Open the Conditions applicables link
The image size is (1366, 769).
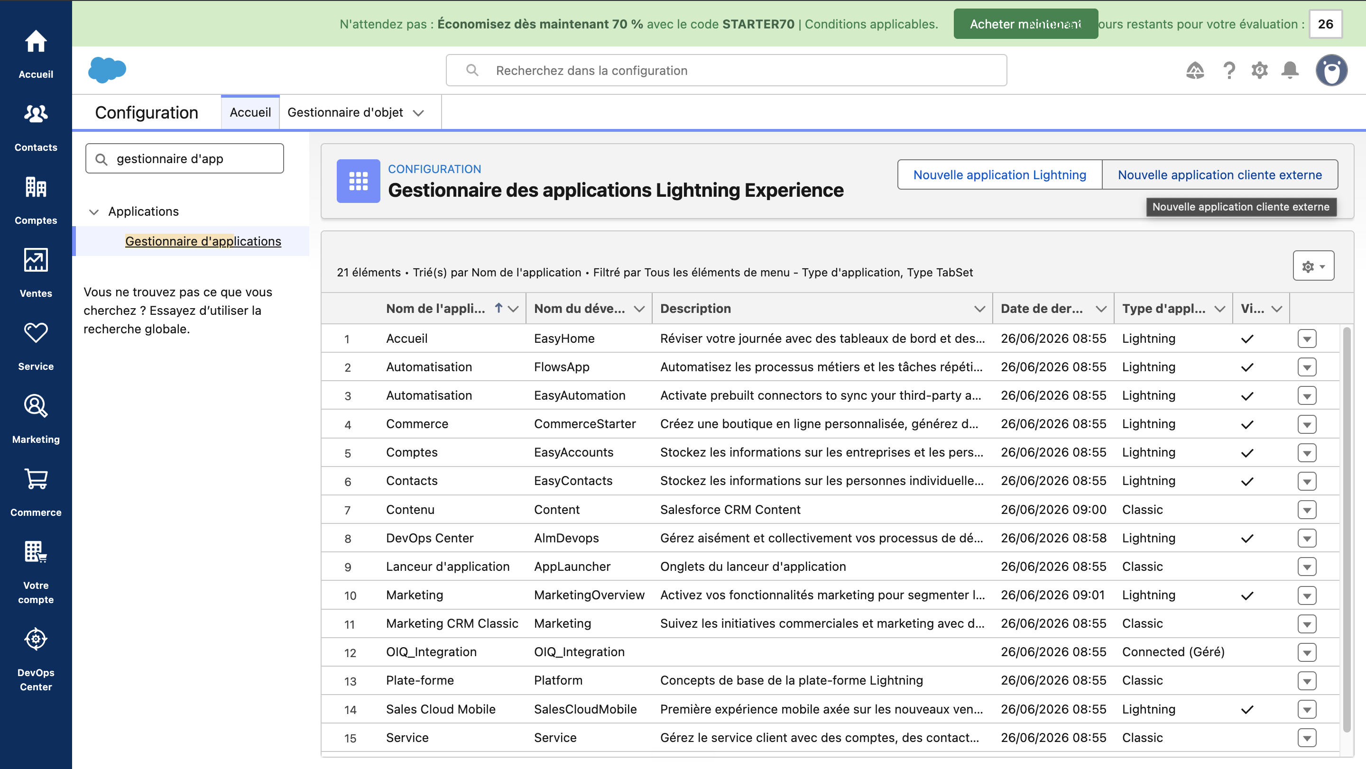(871, 24)
